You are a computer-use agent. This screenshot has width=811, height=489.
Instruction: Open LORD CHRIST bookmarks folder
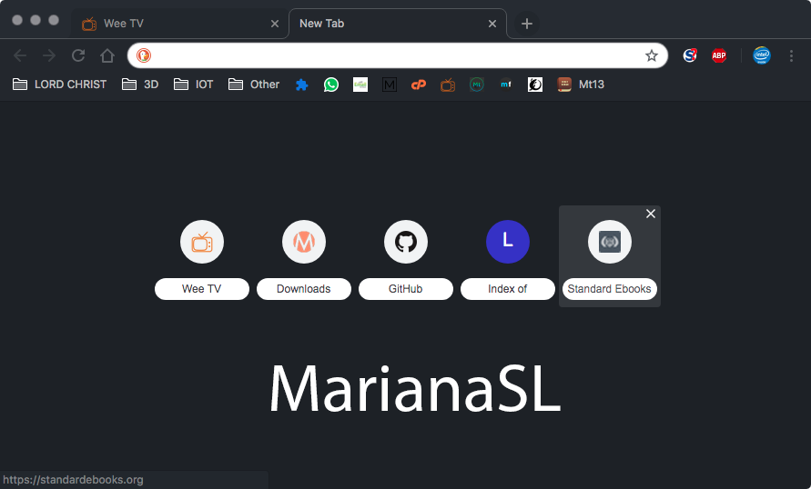59,85
